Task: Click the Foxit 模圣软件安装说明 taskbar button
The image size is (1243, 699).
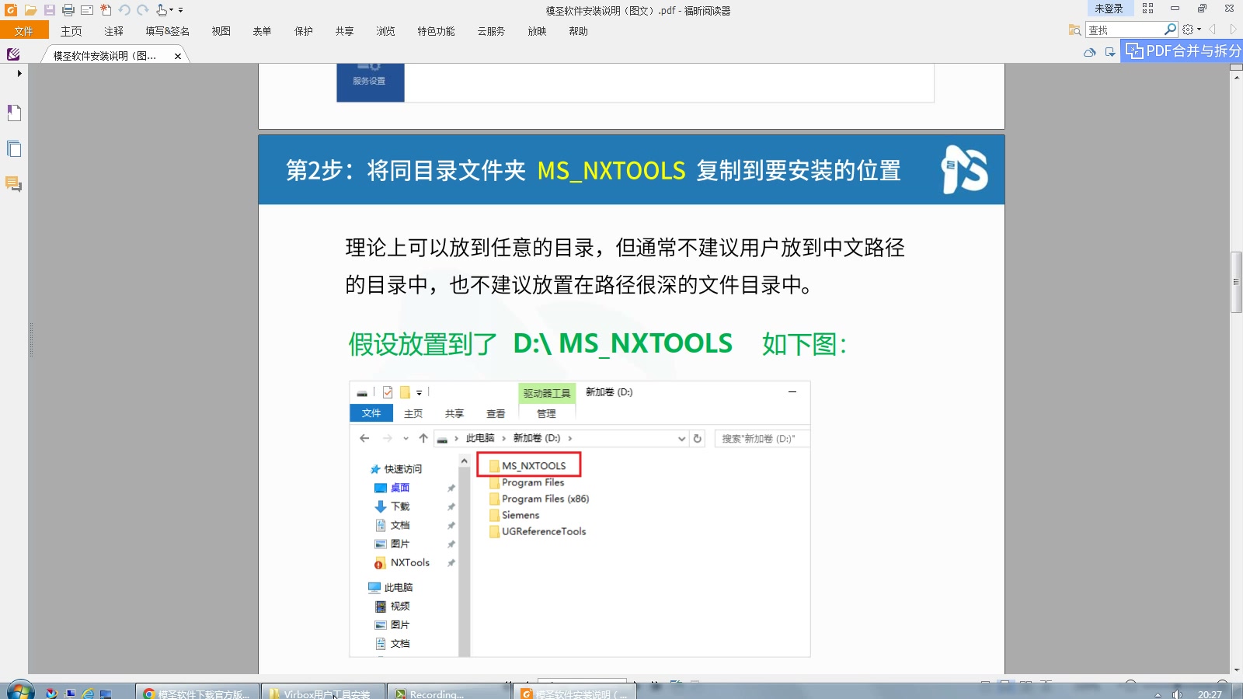Action: click(x=576, y=692)
